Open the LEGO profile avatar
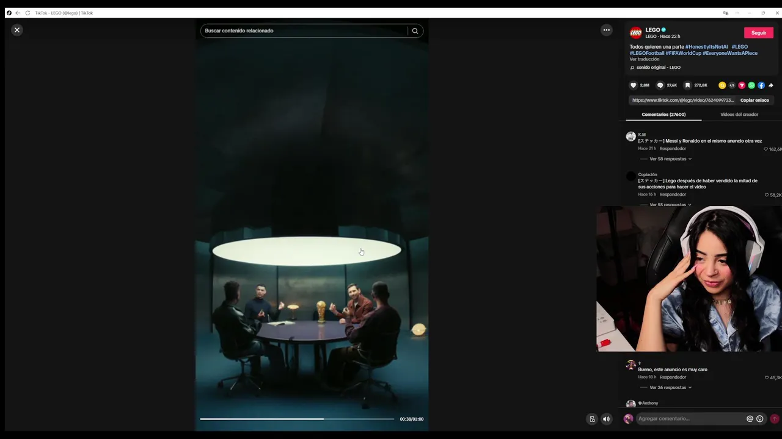Image resolution: width=782 pixels, height=439 pixels. tap(636, 33)
